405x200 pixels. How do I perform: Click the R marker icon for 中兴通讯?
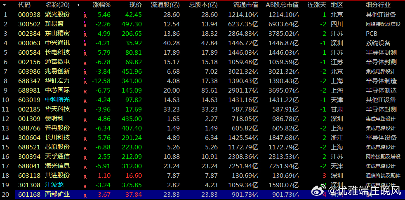click(x=85, y=44)
